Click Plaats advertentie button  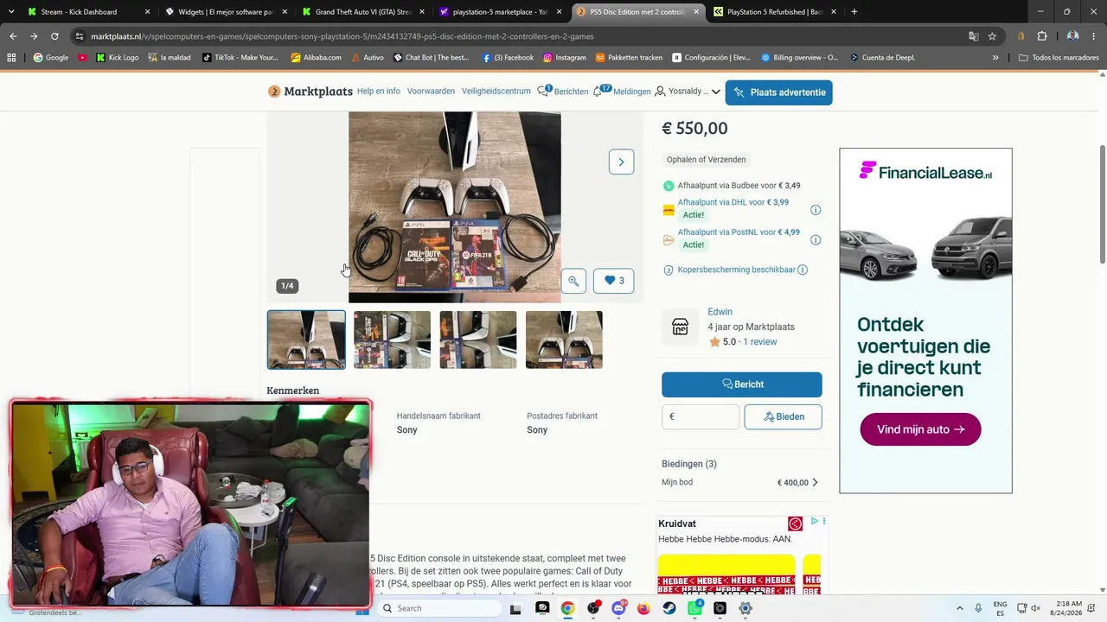click(x=778, y=92)
